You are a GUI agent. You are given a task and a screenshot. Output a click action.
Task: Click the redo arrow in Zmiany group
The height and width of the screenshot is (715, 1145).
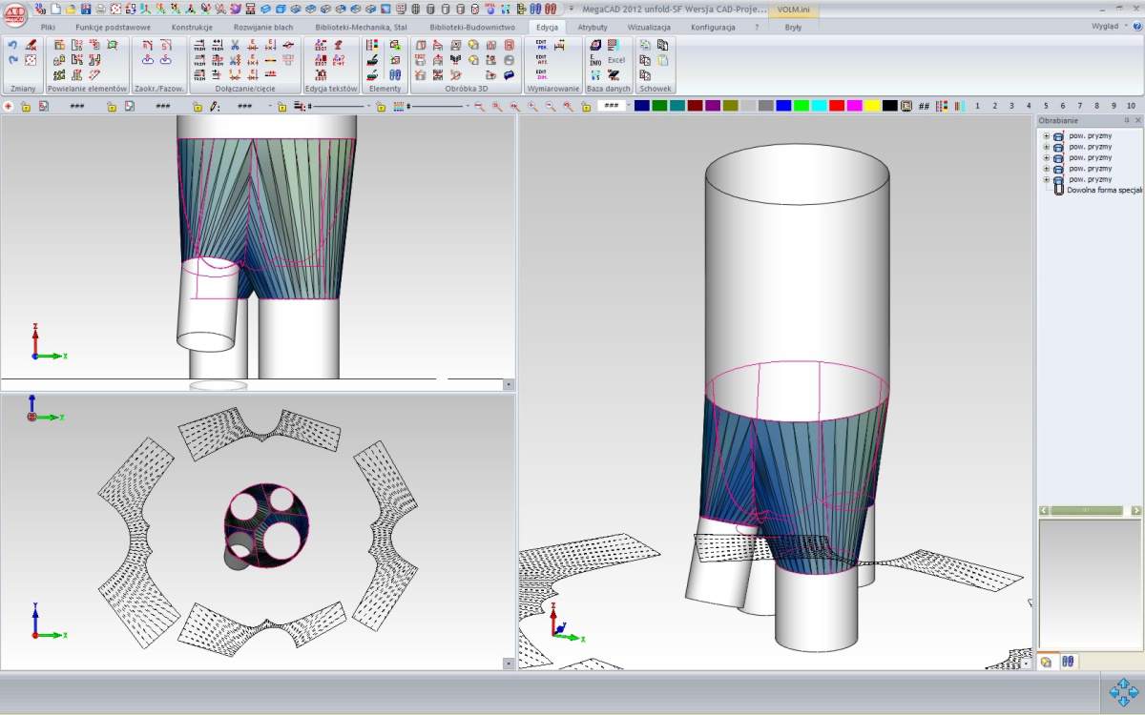[x=12, y=60]
